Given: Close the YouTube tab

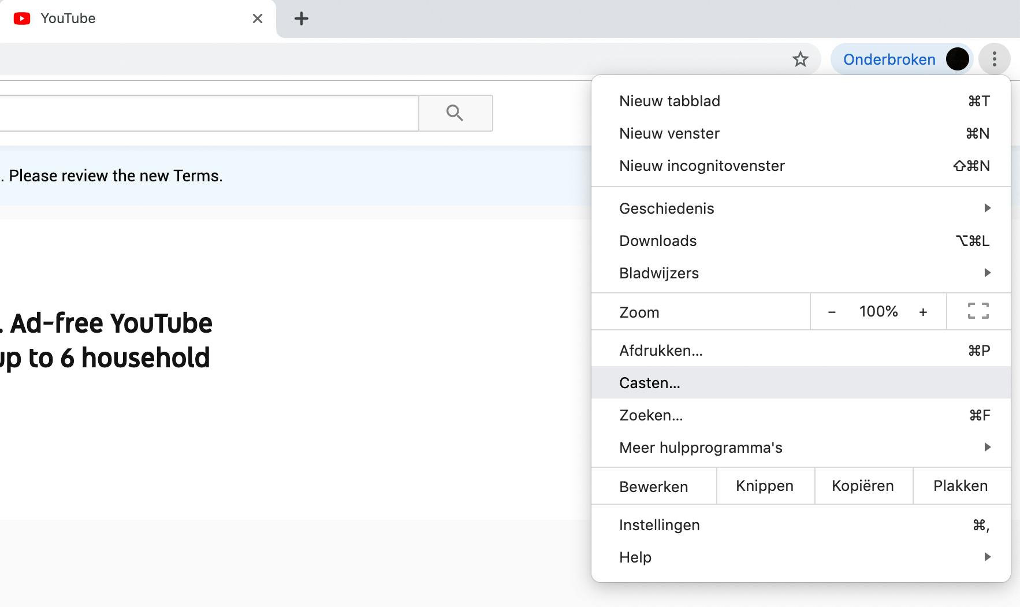Looking at the screenshot, I should coord(258,18).
